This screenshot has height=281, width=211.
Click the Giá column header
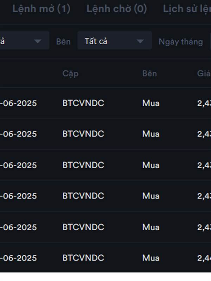[204, 73]
